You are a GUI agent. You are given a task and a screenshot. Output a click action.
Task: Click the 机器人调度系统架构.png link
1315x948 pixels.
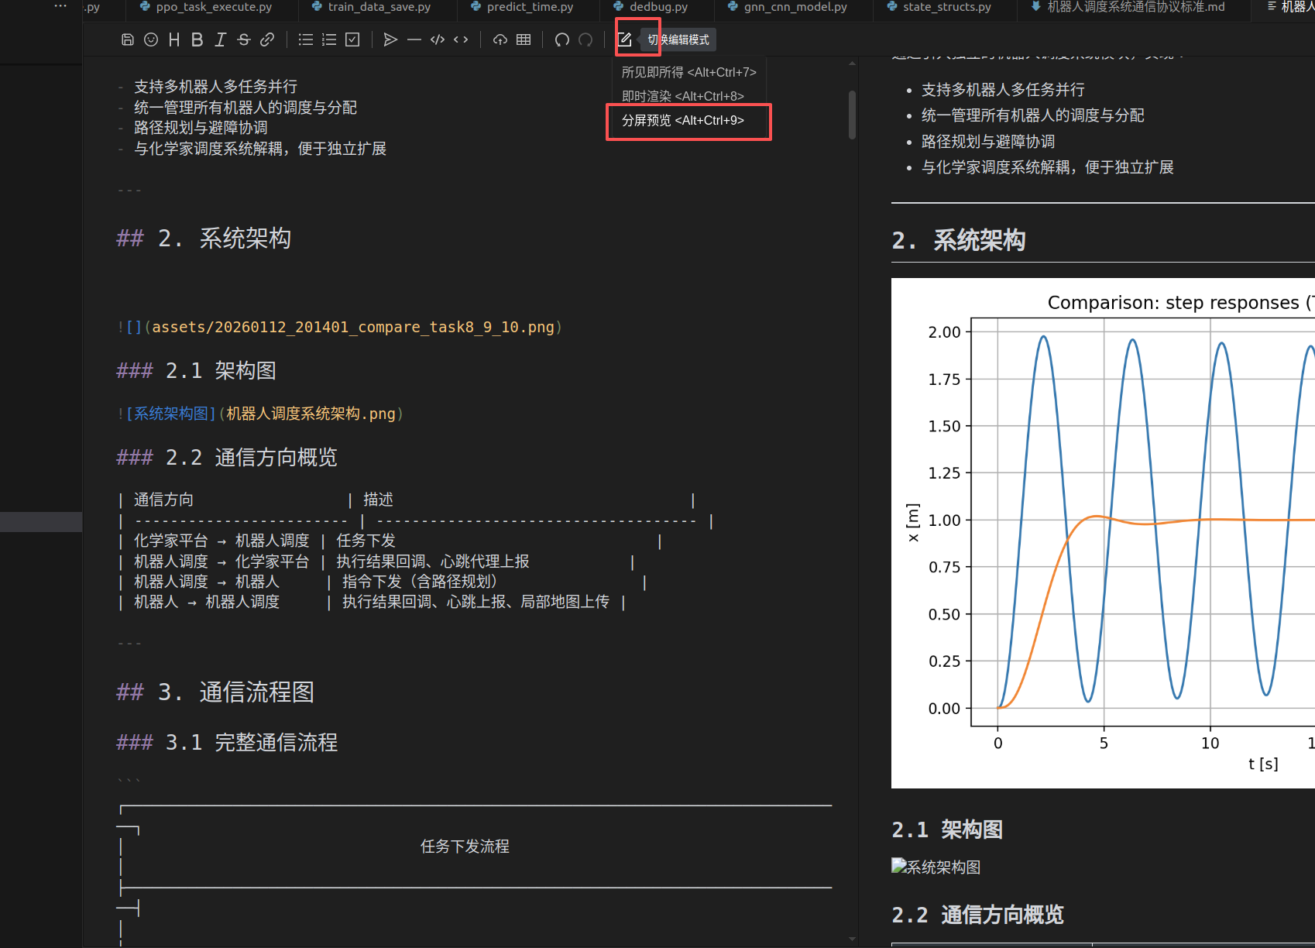click(311, 414)
